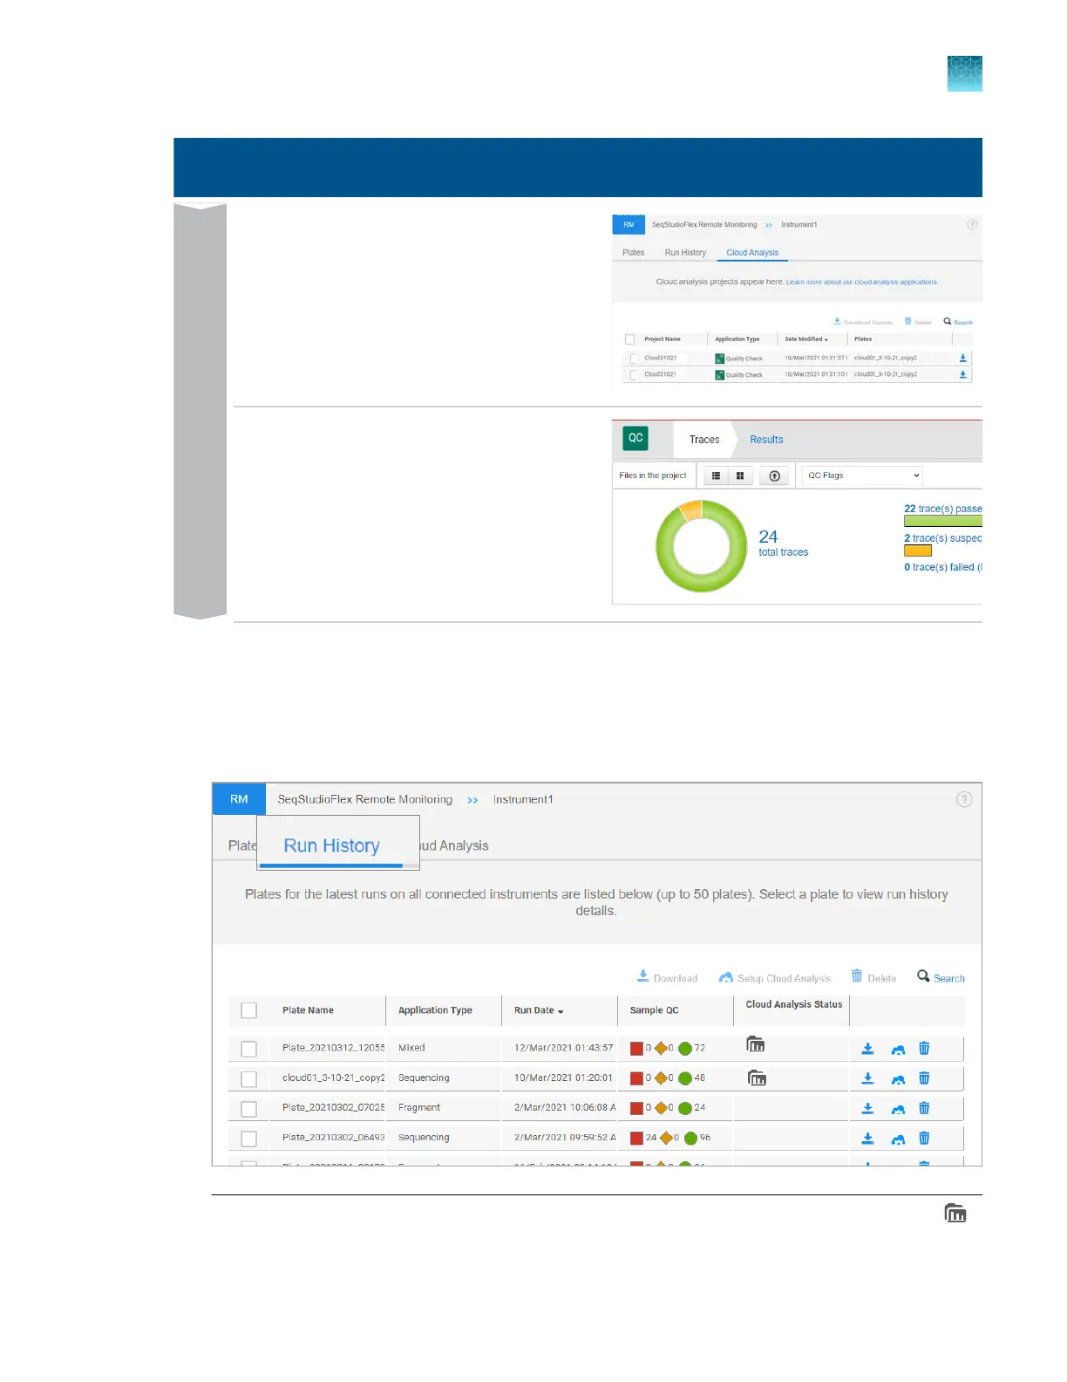Delete the Plate_20210312_12055 row
This screenshot has width=1067, height=1382.
[x=924, y=1049]
